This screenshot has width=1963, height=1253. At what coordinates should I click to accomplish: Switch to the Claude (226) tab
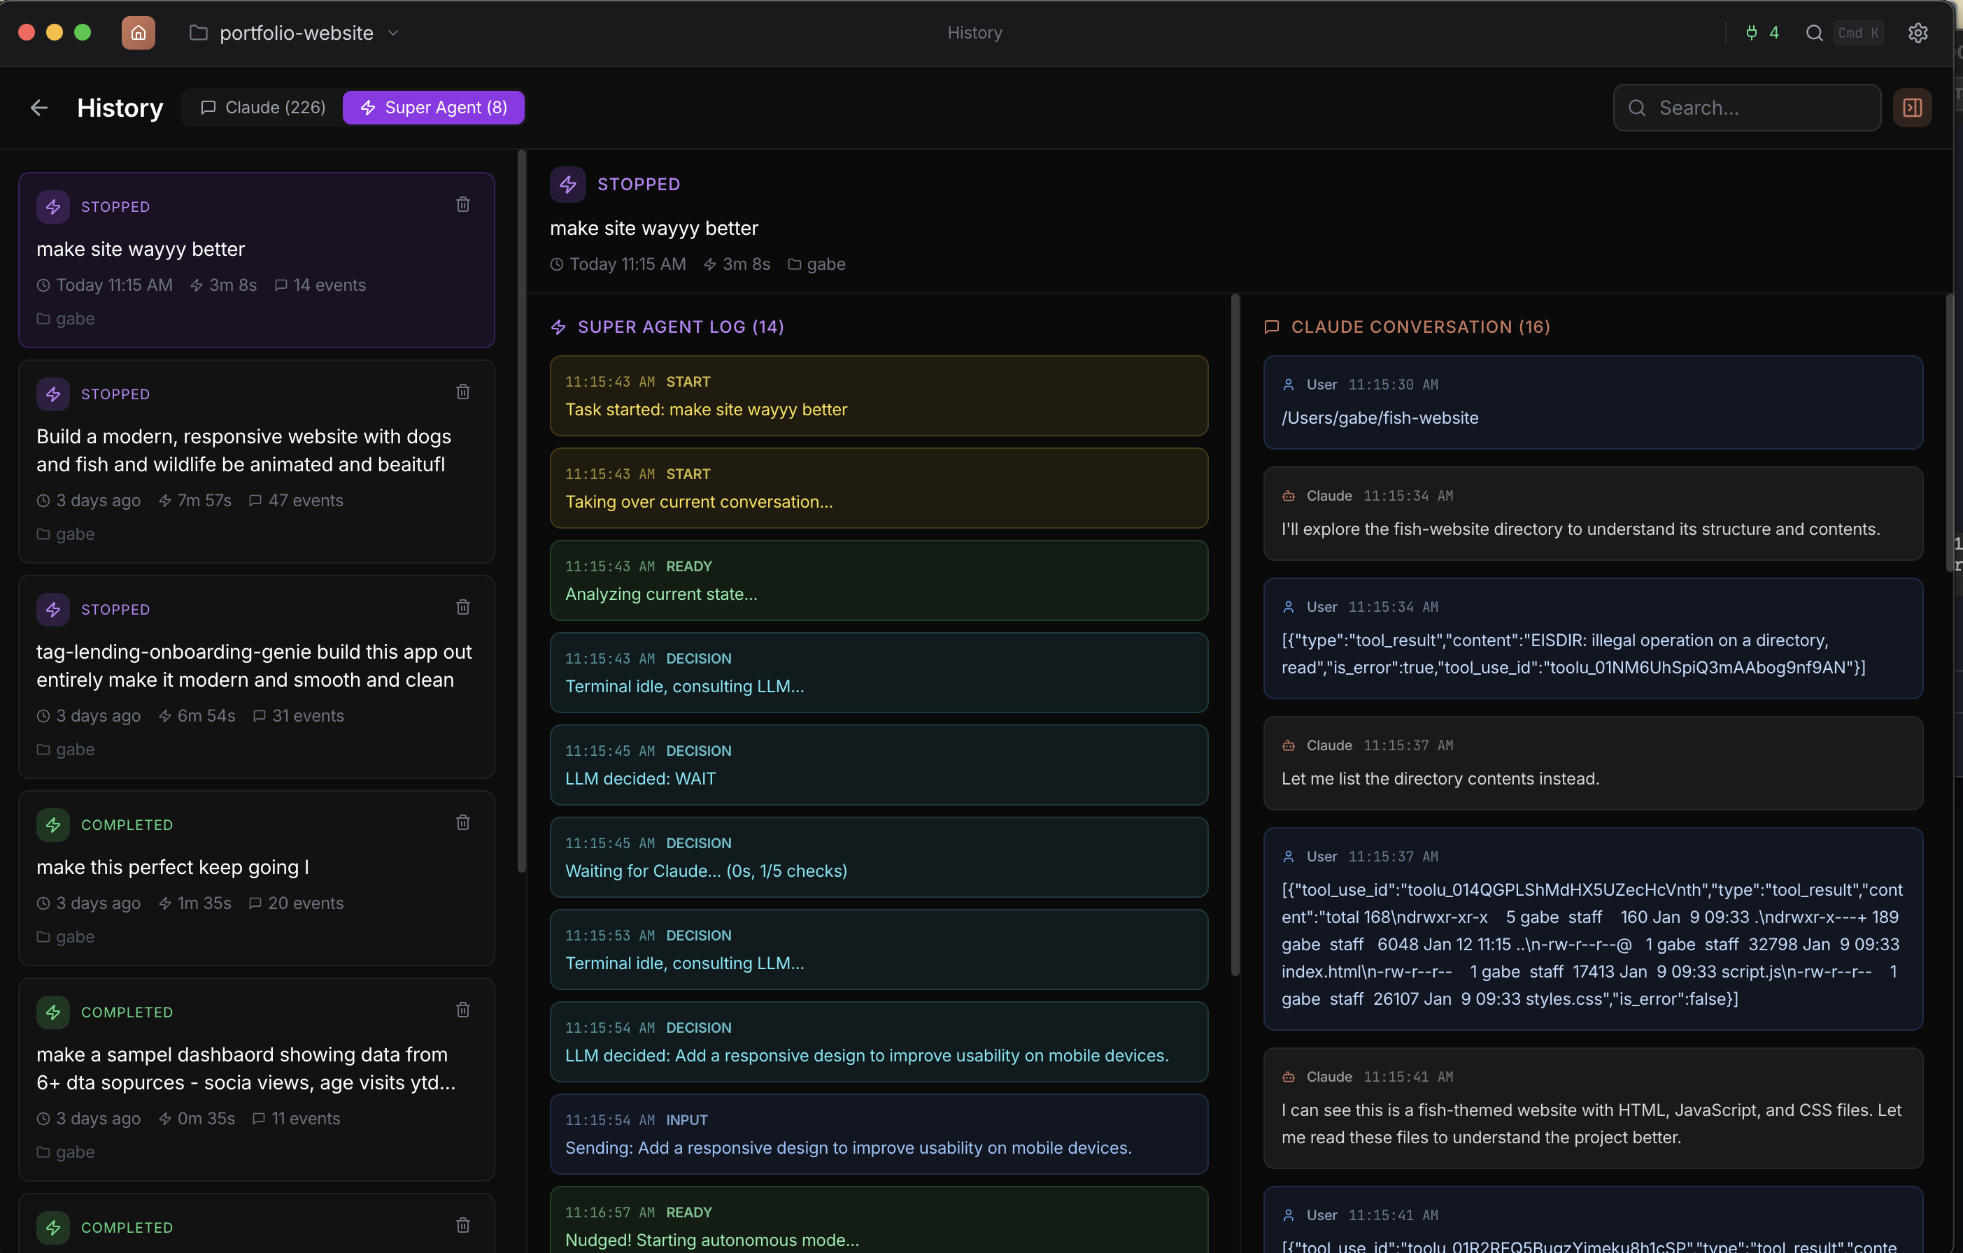click(263, 108)
